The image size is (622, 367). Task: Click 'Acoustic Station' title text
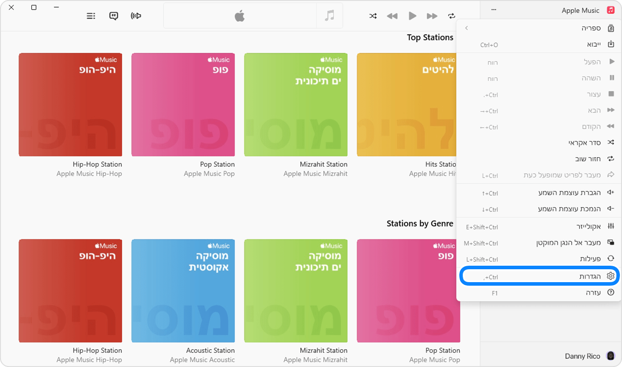[210, 351]
